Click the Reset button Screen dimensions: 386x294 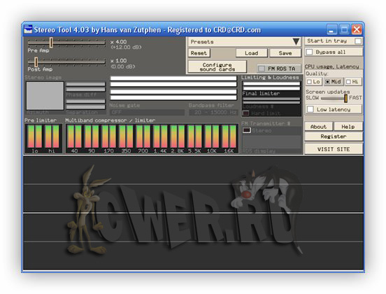tap(199, 53)
